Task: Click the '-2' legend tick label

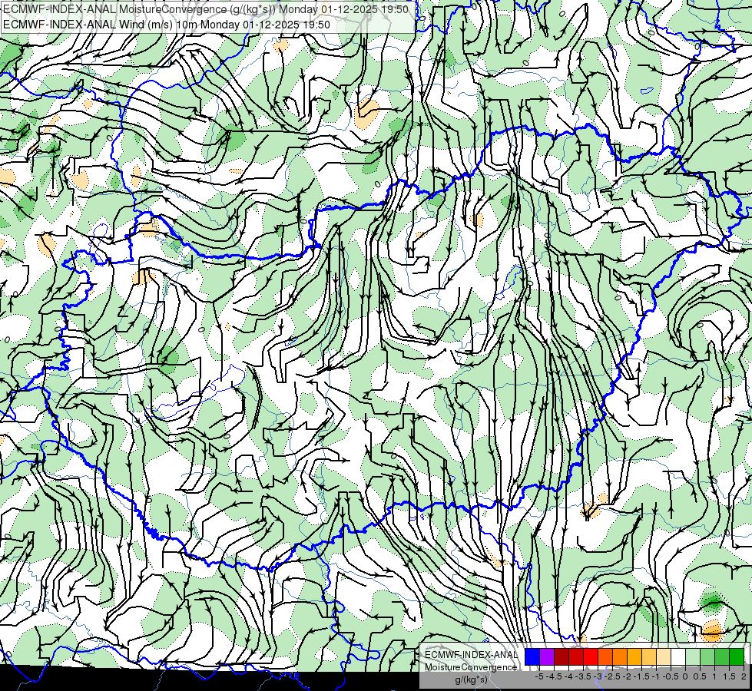Action: pyautogui.click(x=628, y=676)
